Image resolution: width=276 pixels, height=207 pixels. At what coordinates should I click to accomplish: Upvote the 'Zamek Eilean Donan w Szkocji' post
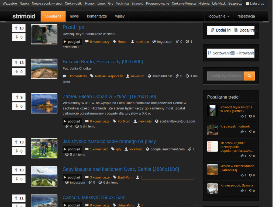pos(19,97)
